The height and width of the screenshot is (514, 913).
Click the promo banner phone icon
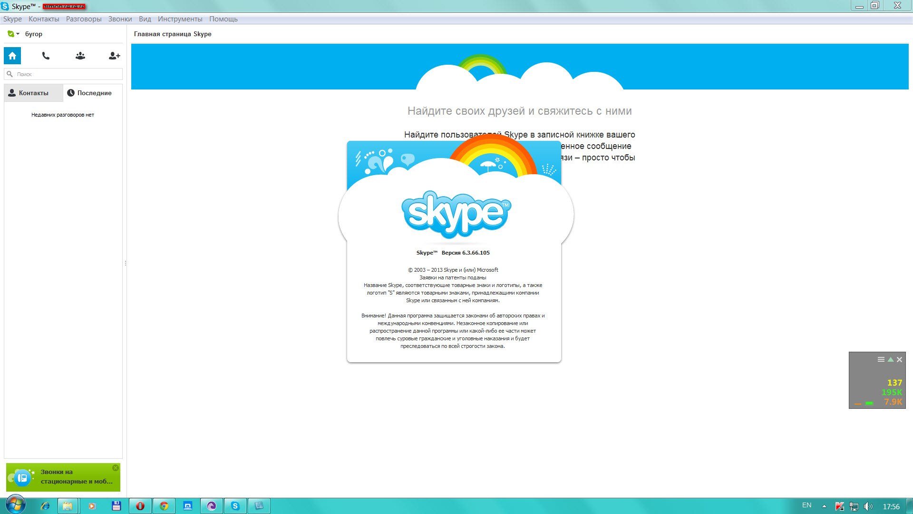point(22,478)
